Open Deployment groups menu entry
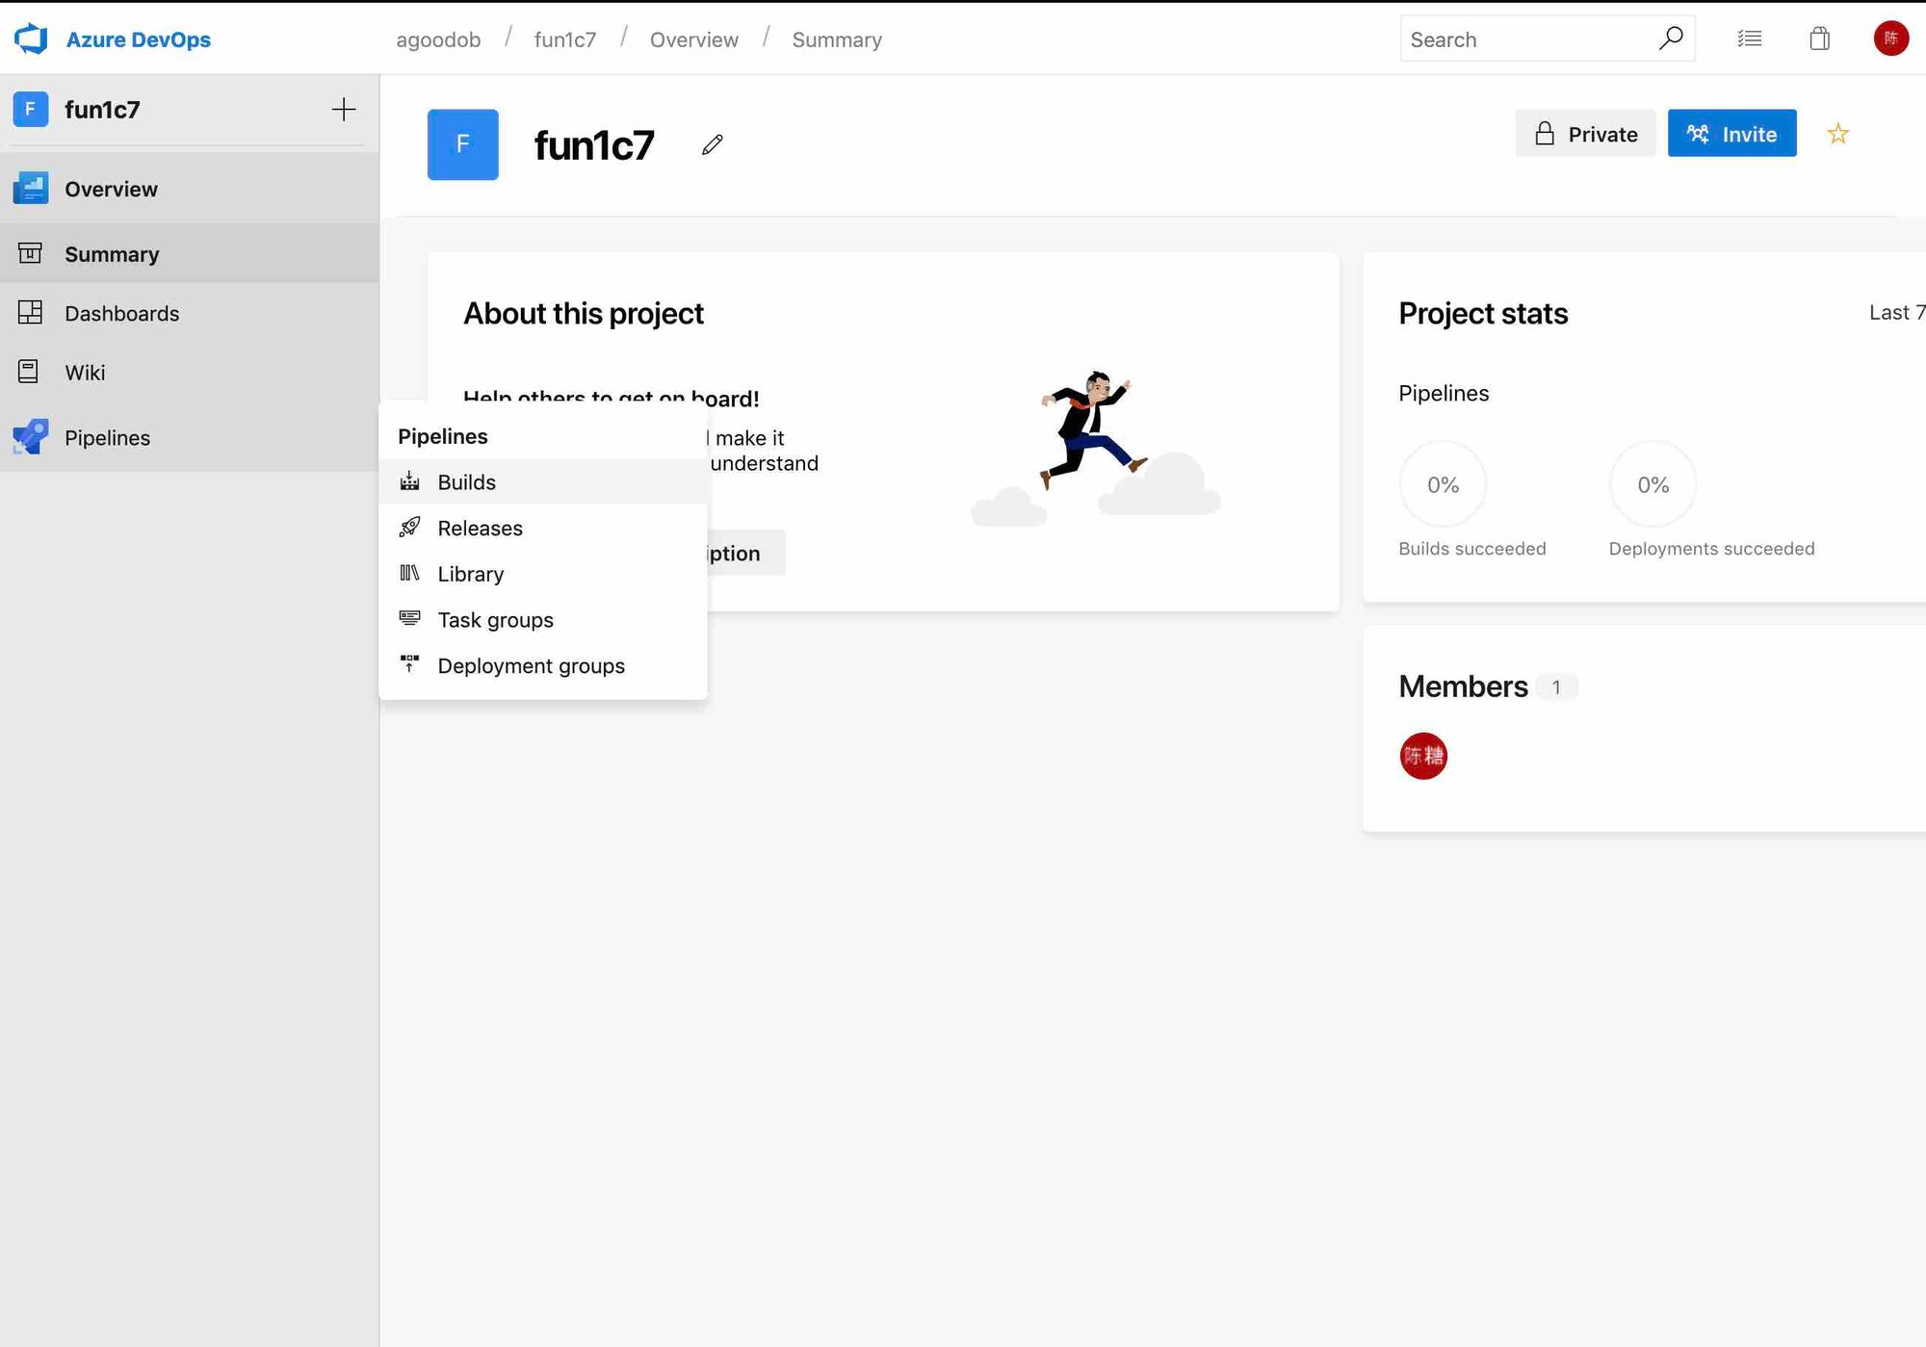The height and width of the screenshot is (1347, 1926). pos(531,666)
